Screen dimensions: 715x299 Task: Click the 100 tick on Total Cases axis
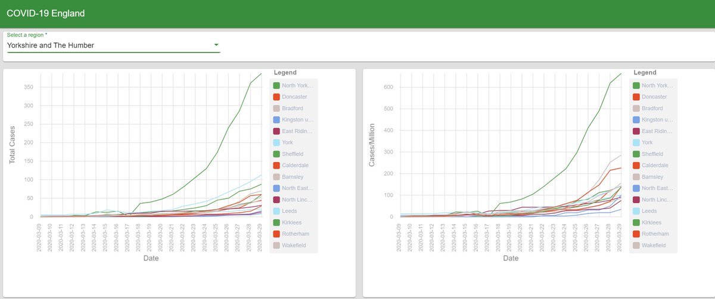[x=27, y=180]
